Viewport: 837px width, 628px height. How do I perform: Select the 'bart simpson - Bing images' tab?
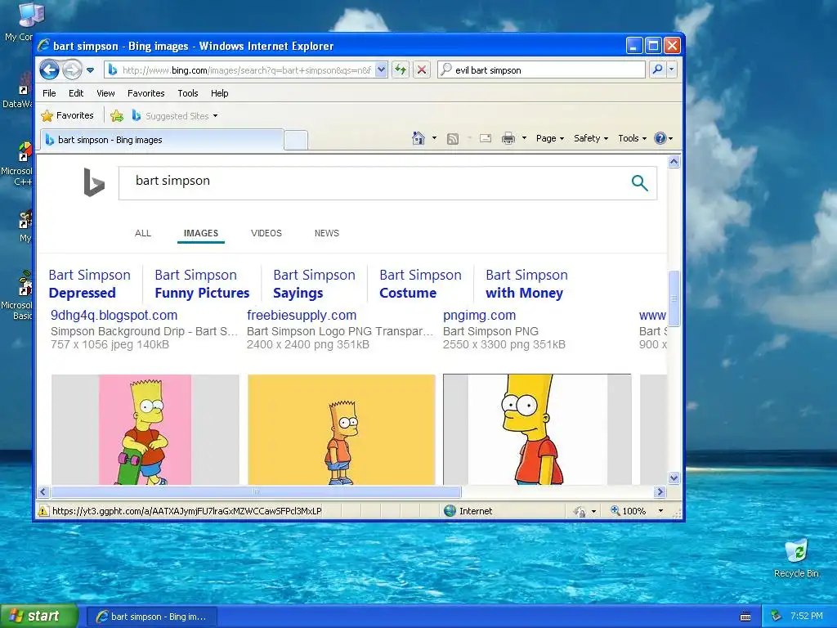[161, 140]
